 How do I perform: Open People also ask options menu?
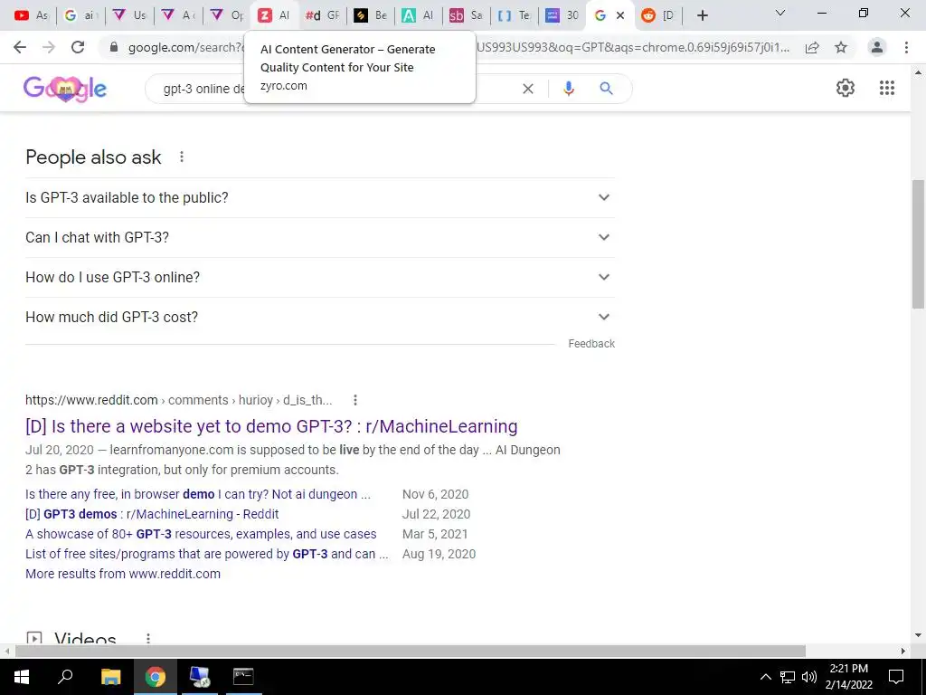point(182,157)
